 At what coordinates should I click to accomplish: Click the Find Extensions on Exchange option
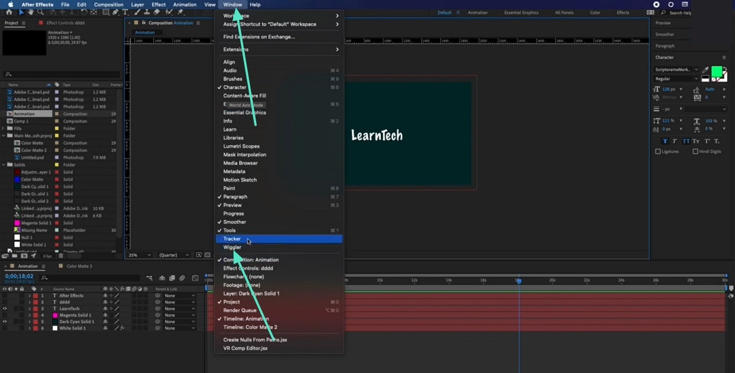coord(257,36)
